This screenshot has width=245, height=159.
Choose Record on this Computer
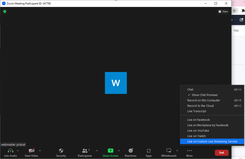(x=212, y=100)
